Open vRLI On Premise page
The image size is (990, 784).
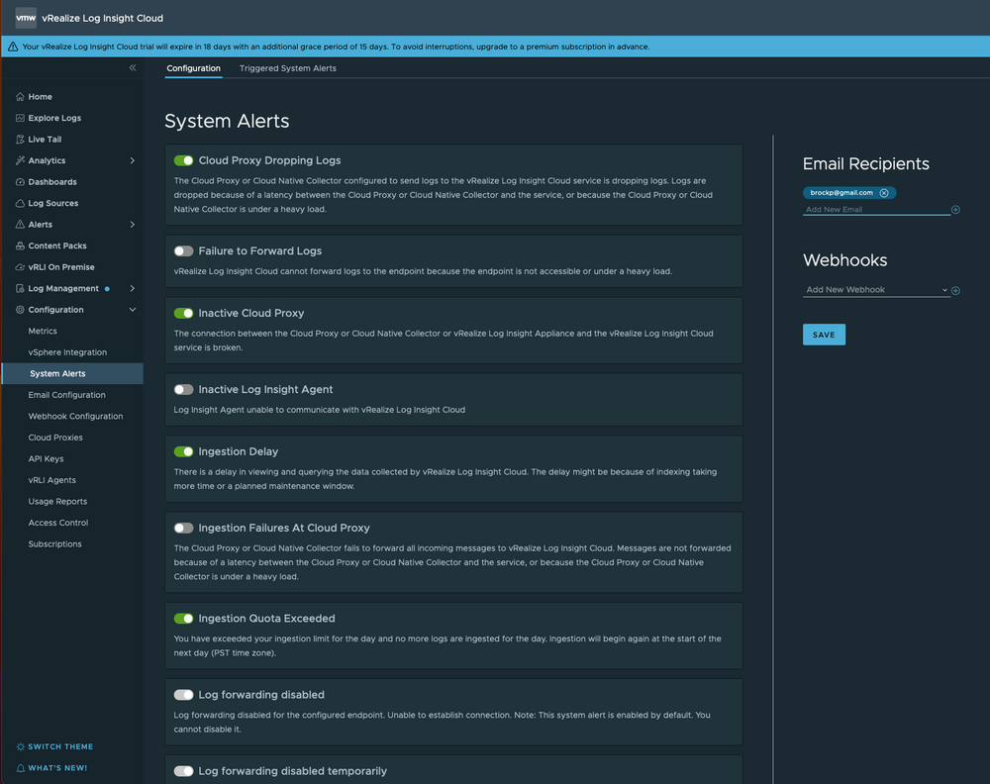(61, 267)
